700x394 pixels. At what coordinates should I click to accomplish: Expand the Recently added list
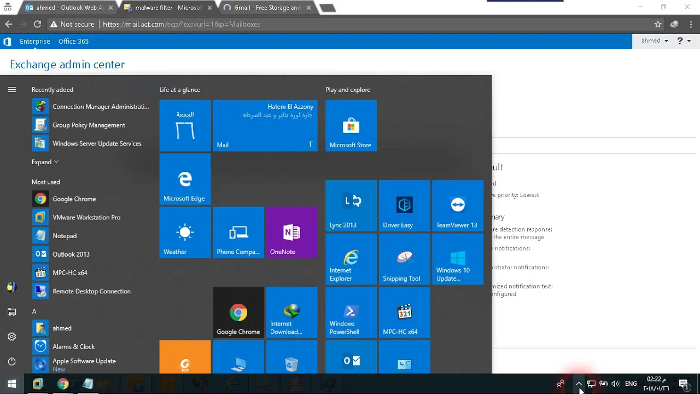point(45,162)
